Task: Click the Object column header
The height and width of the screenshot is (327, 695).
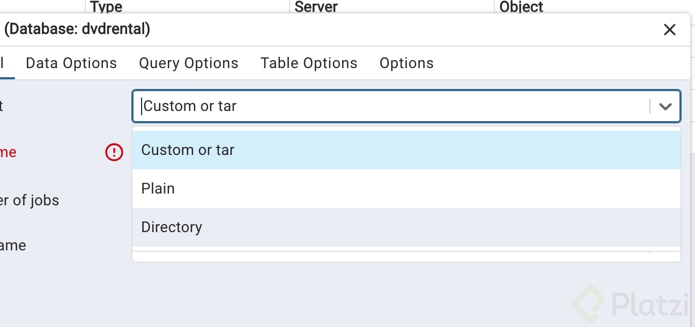Action: point(521,7)
